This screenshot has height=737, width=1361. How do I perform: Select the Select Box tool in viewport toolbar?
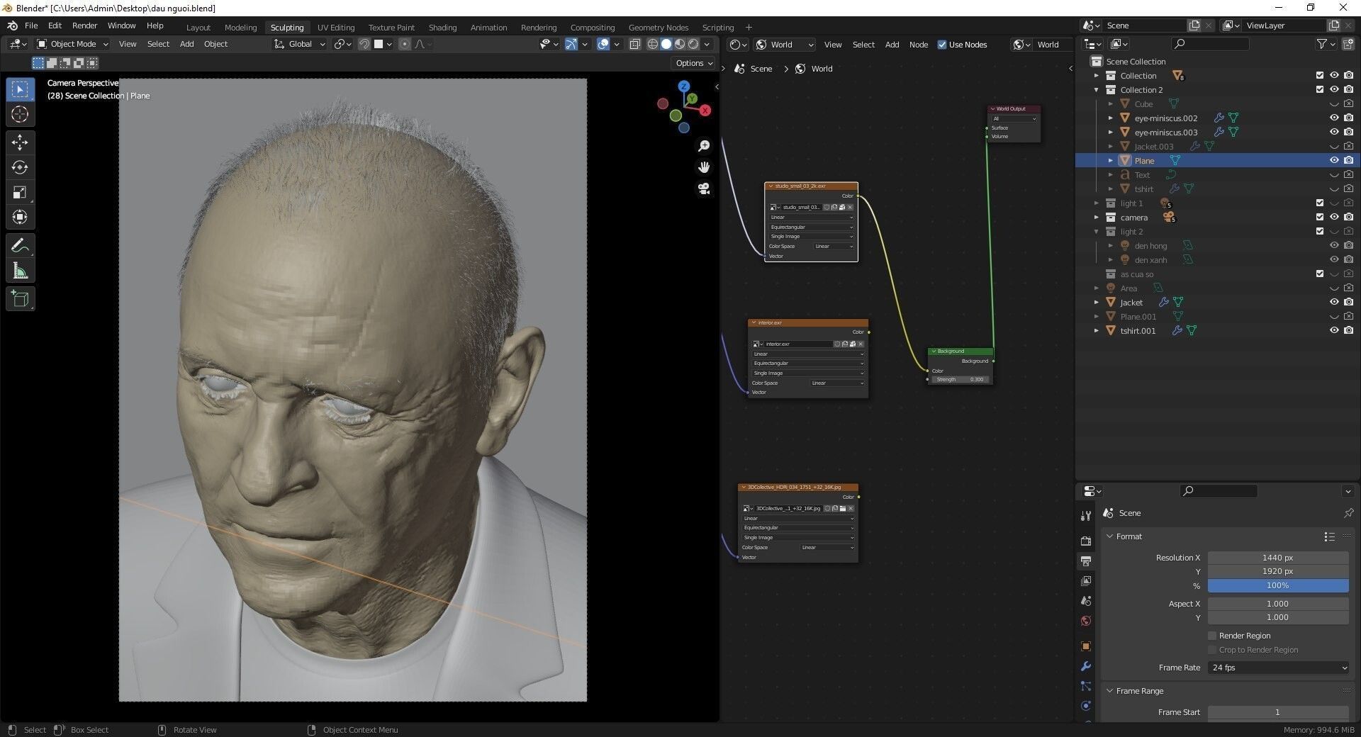coord(20,89)
